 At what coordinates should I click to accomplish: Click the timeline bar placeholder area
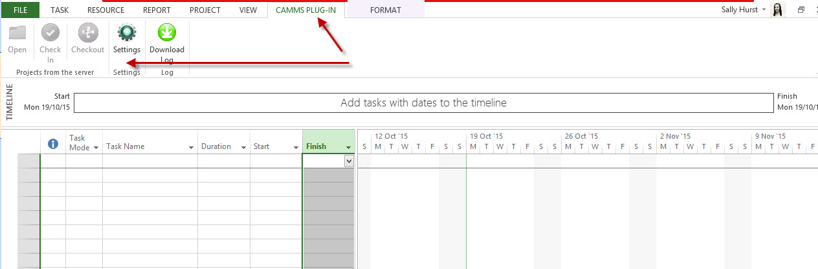point(423,103)
